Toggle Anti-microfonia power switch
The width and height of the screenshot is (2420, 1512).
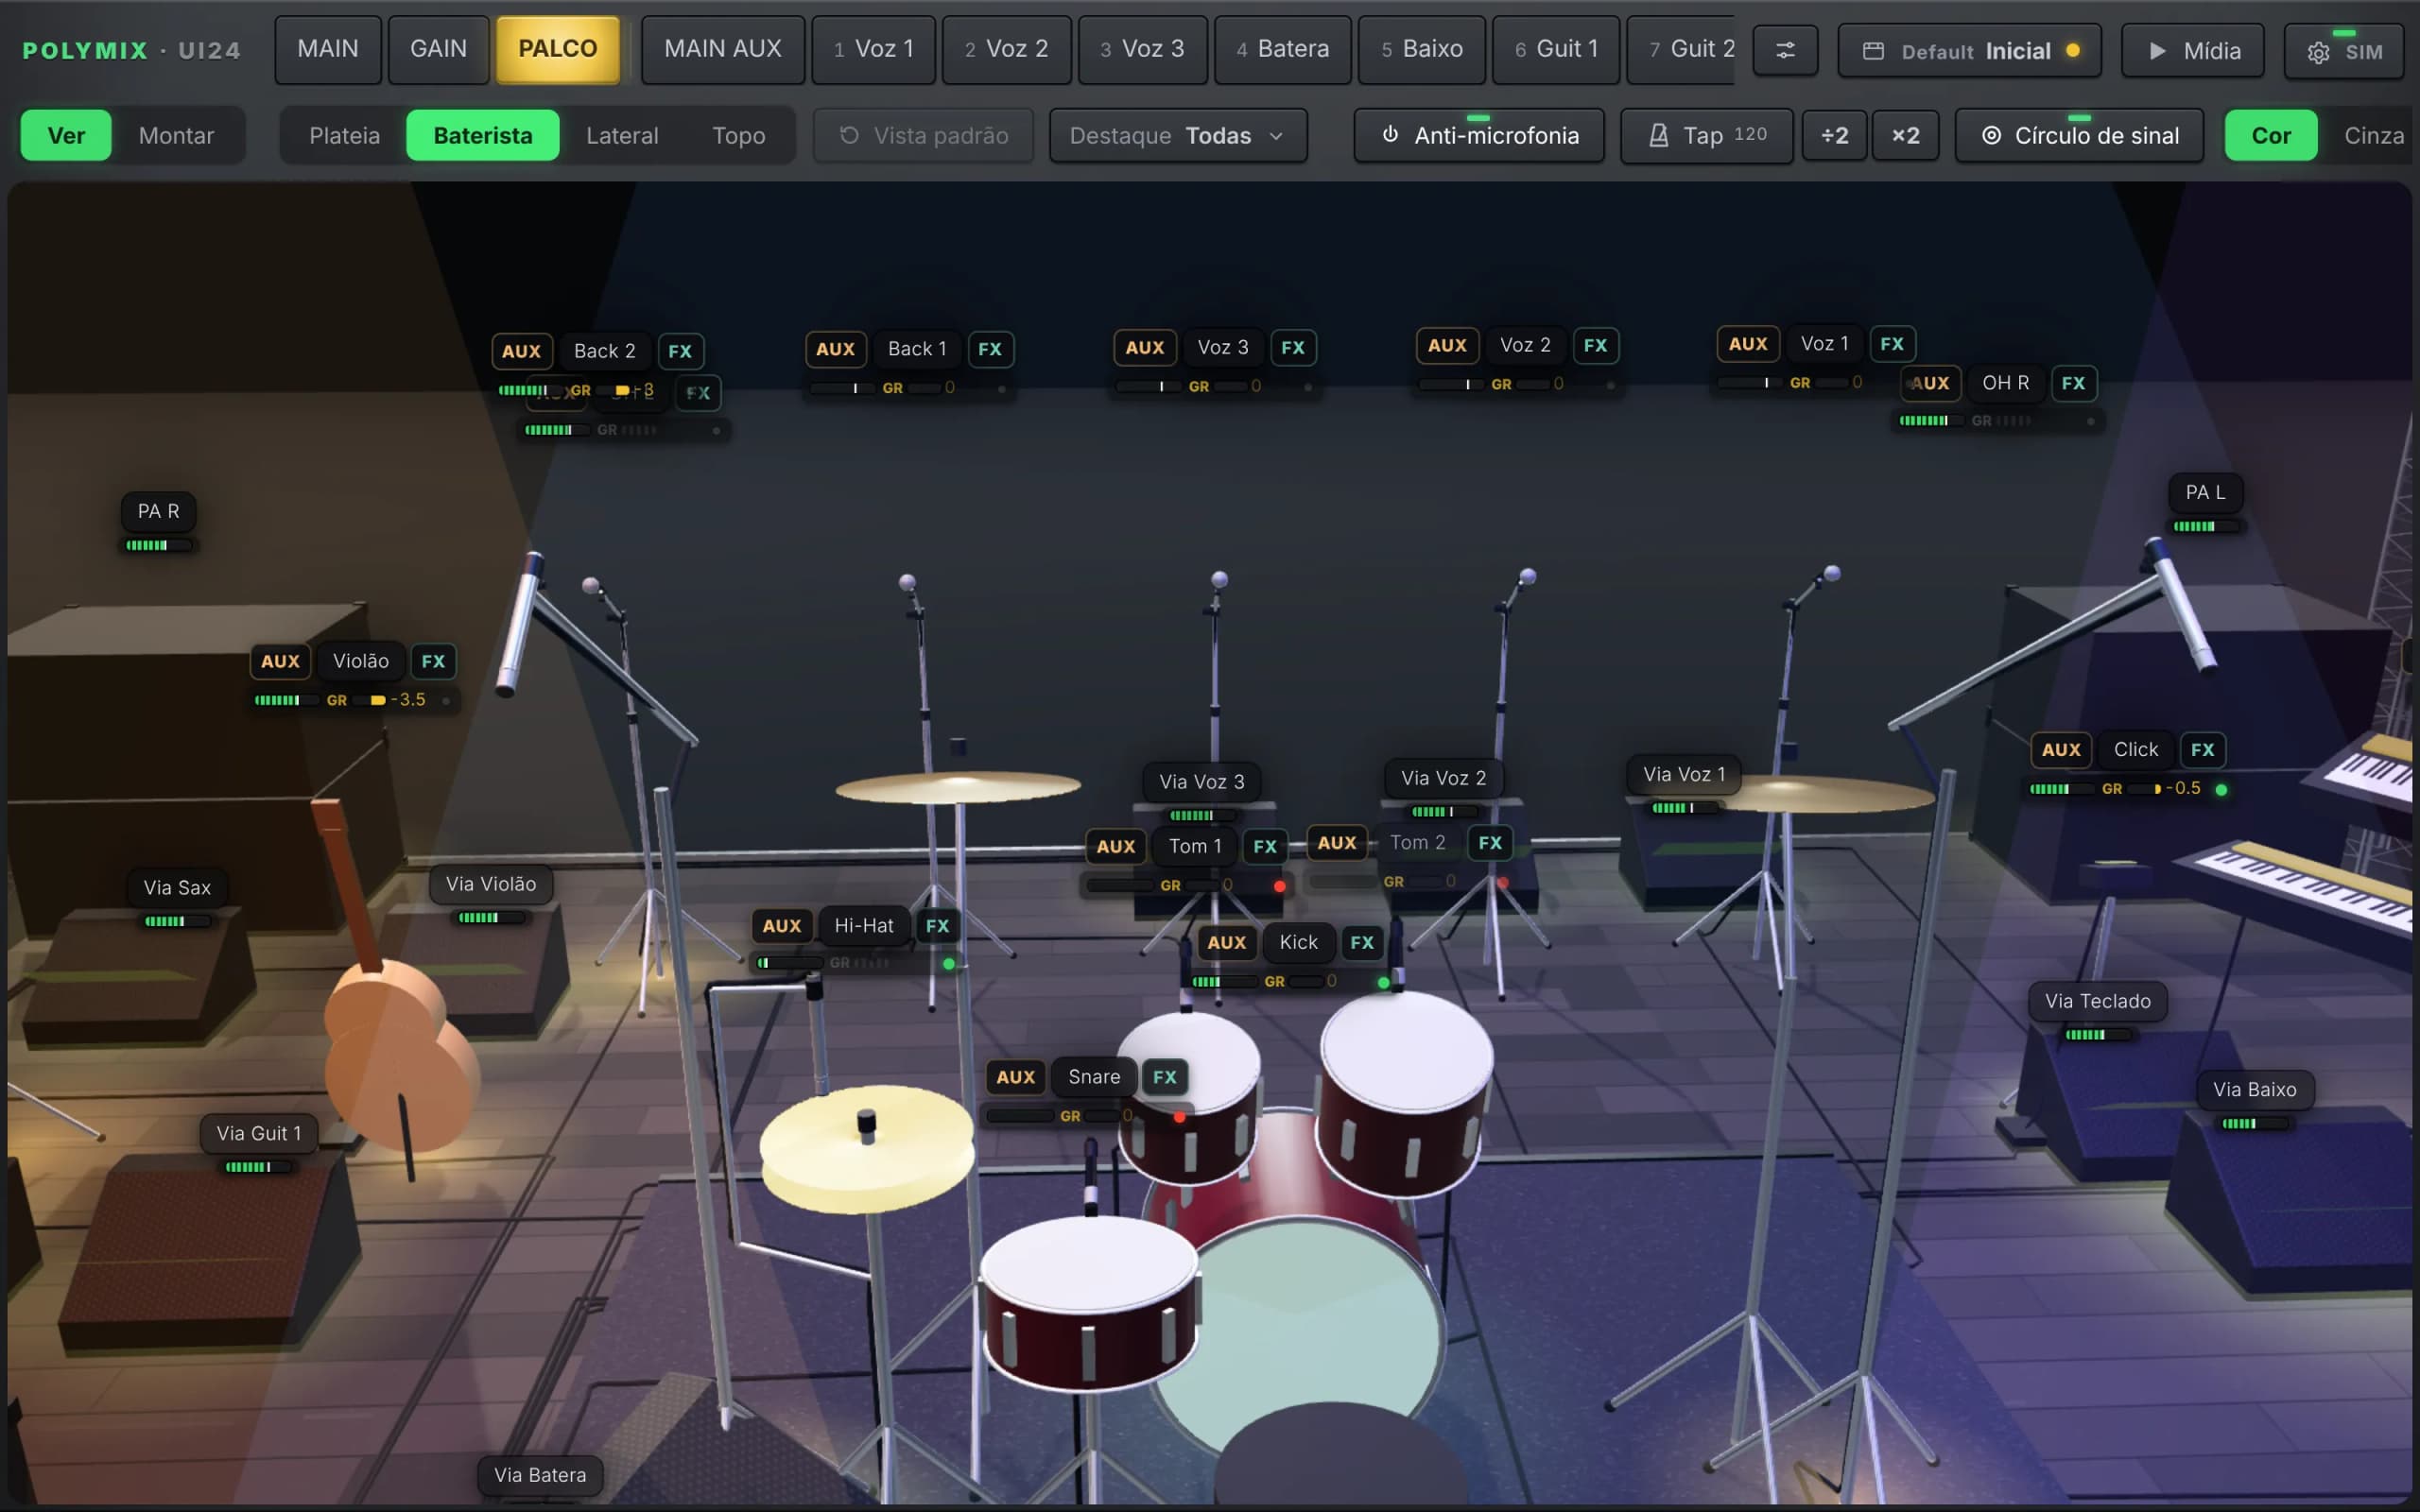1479,135
